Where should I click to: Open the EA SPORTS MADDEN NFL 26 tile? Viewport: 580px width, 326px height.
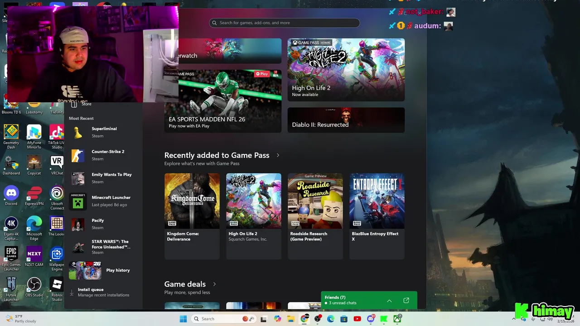click(223, 101)
